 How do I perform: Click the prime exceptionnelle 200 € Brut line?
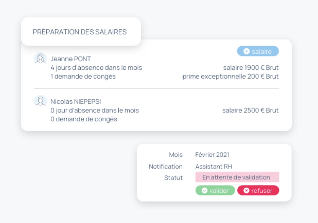(230, 76)
